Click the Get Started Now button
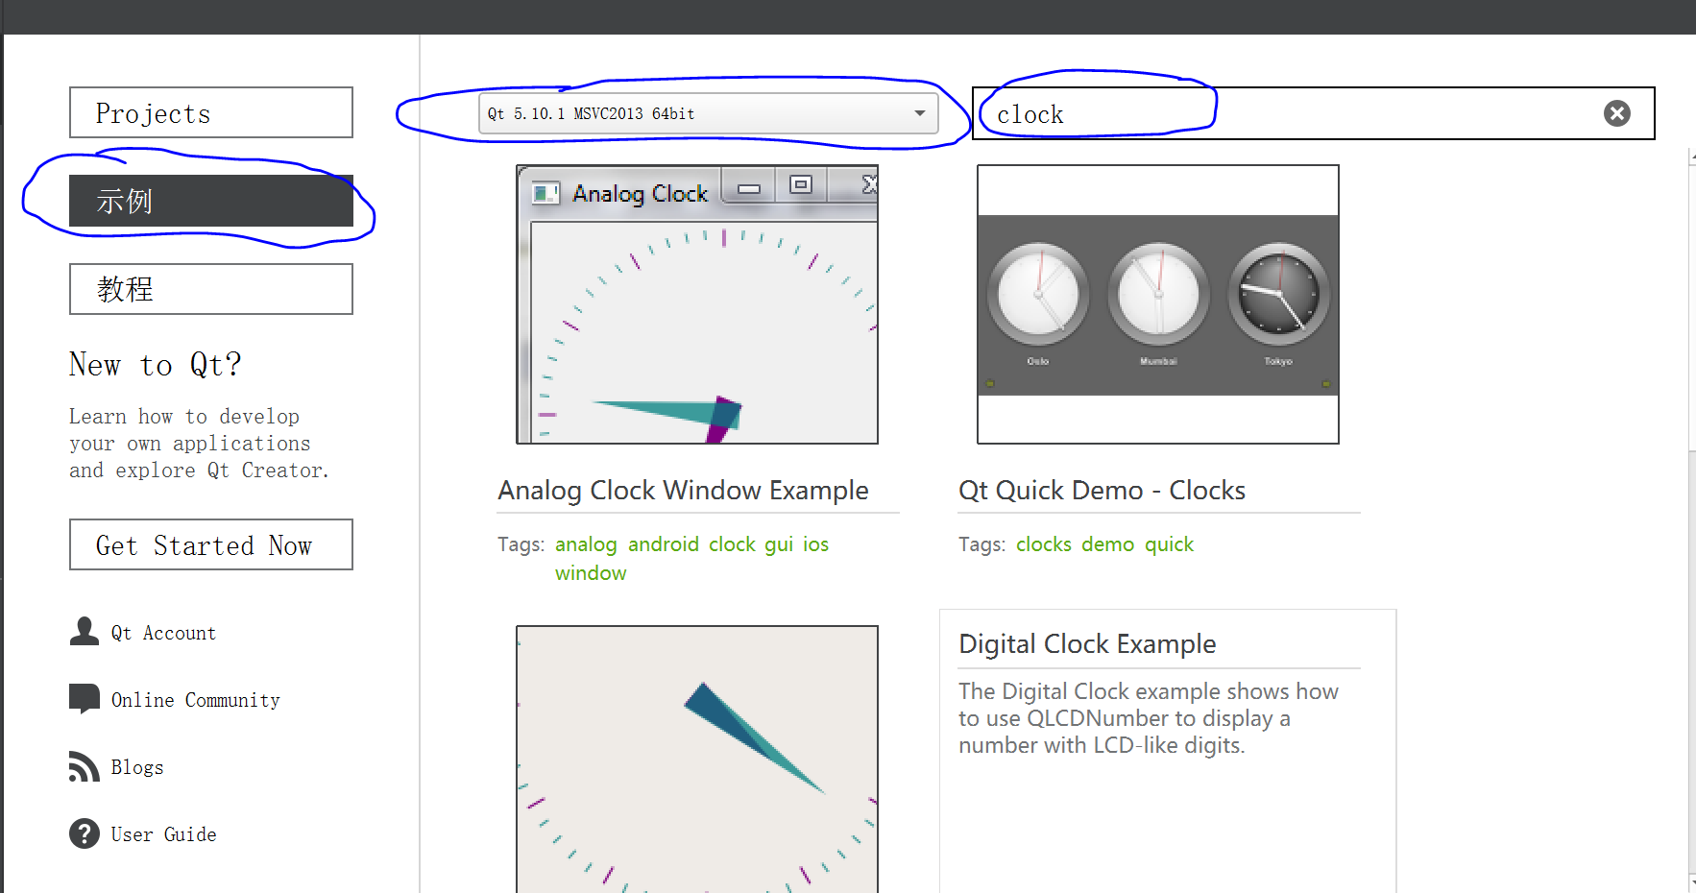The height and width of the screenshot is (893, 1696). coord(211,544)
